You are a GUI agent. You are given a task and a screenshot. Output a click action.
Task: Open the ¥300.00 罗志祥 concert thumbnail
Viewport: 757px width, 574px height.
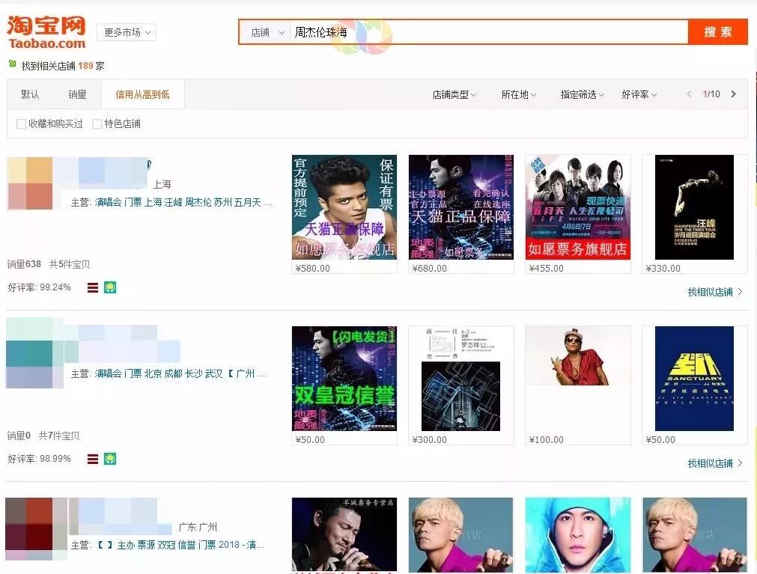click(461, 378)
